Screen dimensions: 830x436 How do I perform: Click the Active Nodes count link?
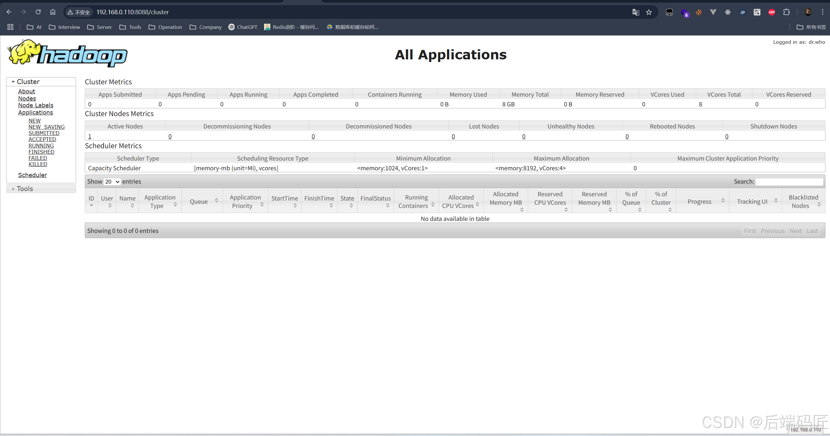(90, 136)
